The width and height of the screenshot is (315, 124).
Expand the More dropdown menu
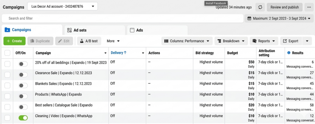coord(113,41)
